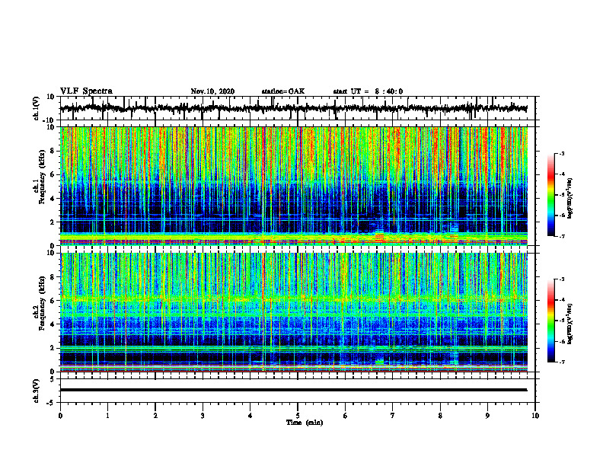The image size is (603, 466).
Task: Click the time axis tick label "7"
Action: pos(393,416)
